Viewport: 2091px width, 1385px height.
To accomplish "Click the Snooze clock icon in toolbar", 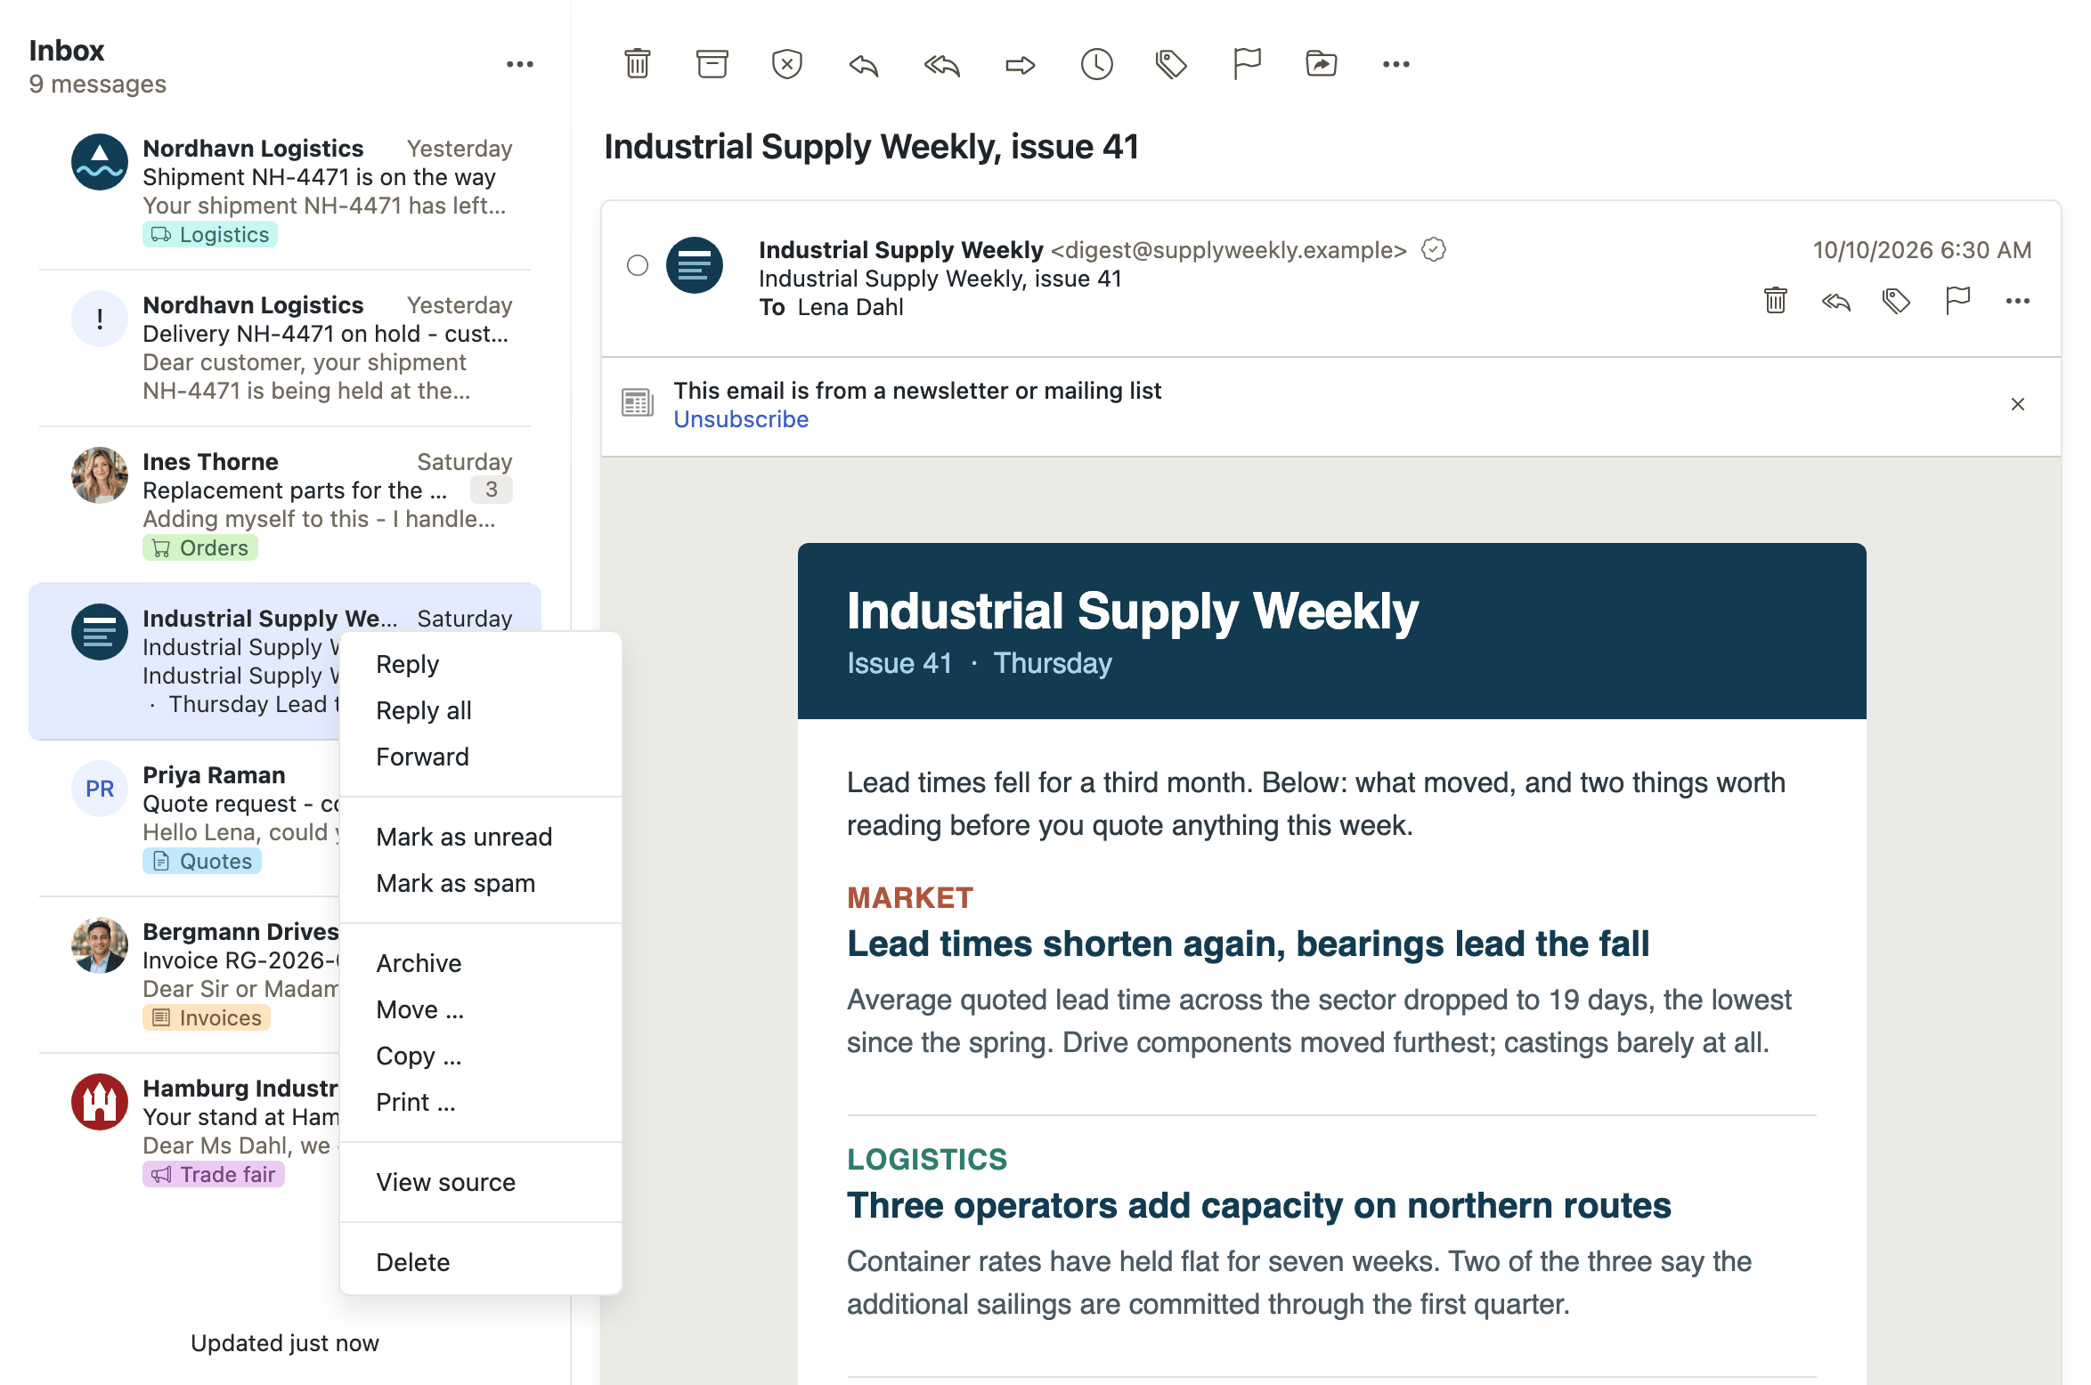I will point(1096,64).
